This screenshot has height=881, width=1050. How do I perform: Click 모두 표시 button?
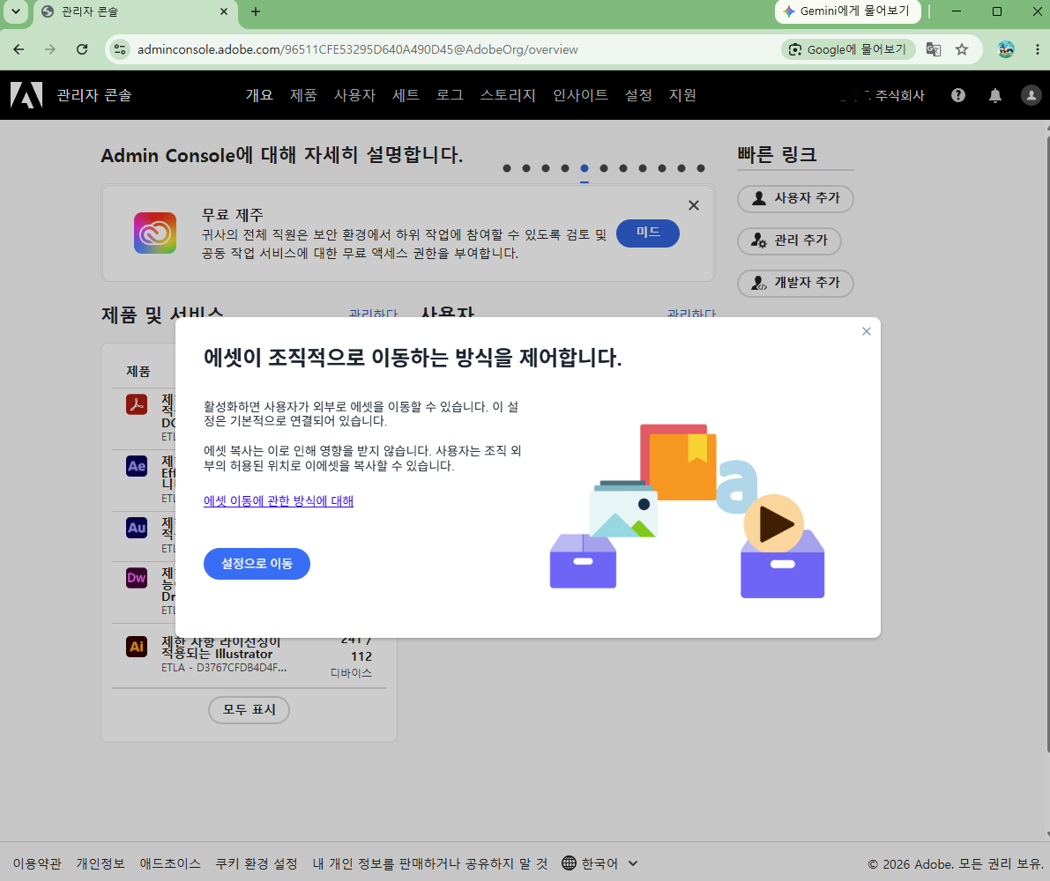click(x=249, y=710)
